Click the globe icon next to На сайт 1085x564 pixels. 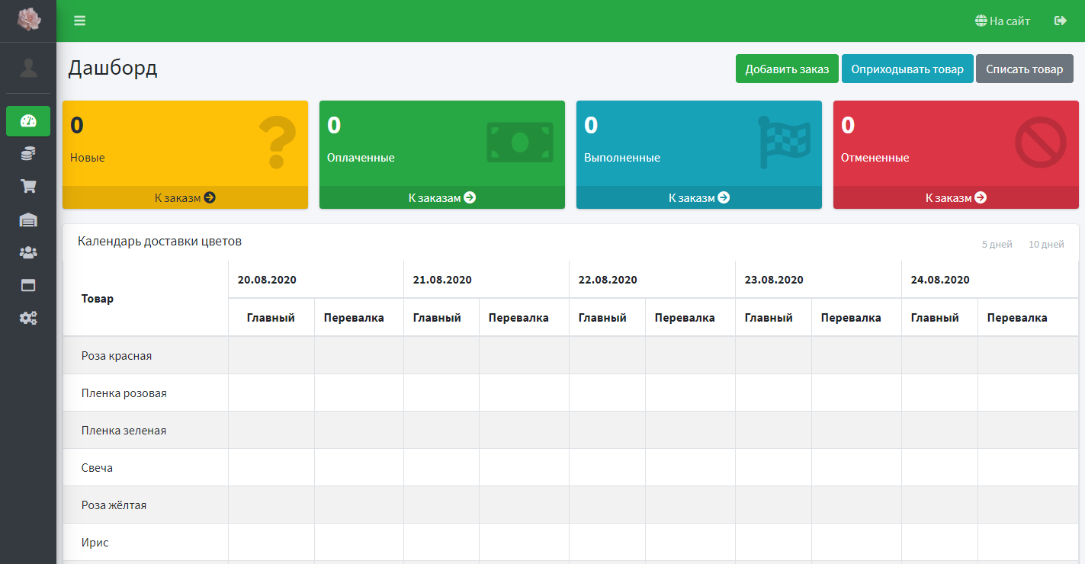click(981, 21)
